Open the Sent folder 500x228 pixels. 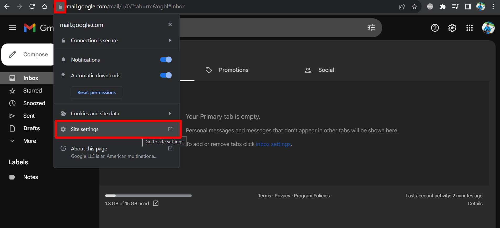(x=26, y=116)
